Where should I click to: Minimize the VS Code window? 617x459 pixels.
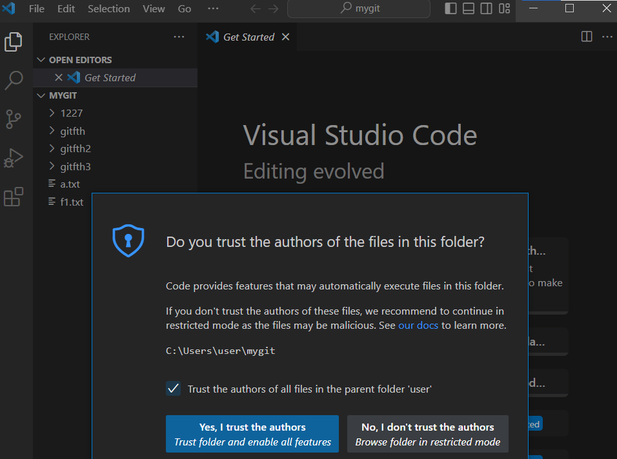coord(533,8)
